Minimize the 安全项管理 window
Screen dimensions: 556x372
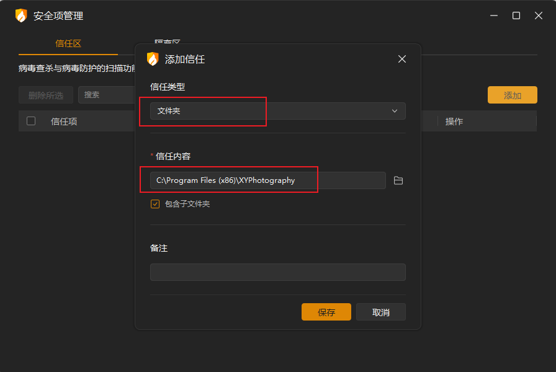[494, 15]
